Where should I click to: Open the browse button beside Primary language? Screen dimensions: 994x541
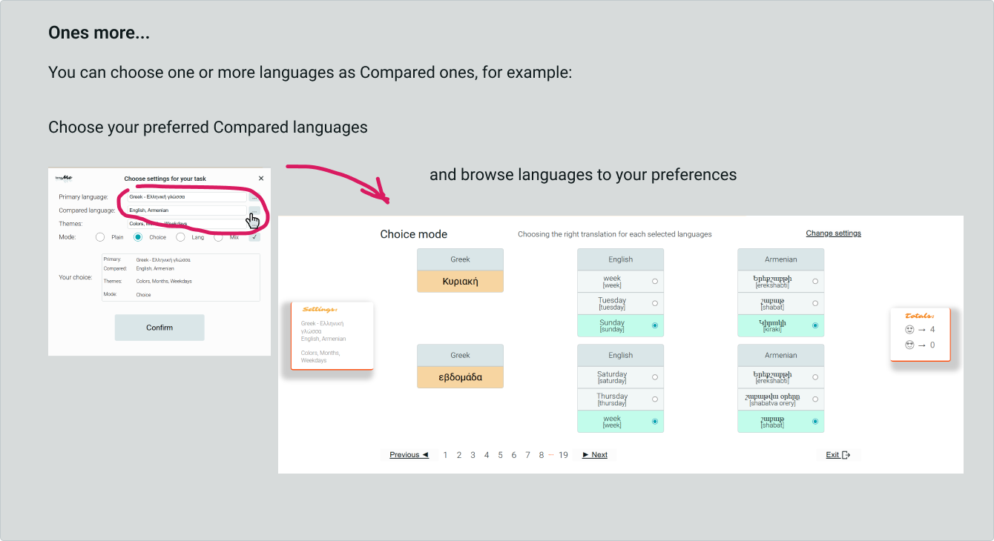[x=254, y=197]
